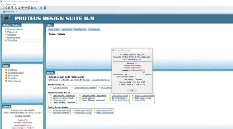Open the Design Explorer toolbar icon
Viewport: 233px width, 129px height.
pyautogui.click(x=32, y=8)
